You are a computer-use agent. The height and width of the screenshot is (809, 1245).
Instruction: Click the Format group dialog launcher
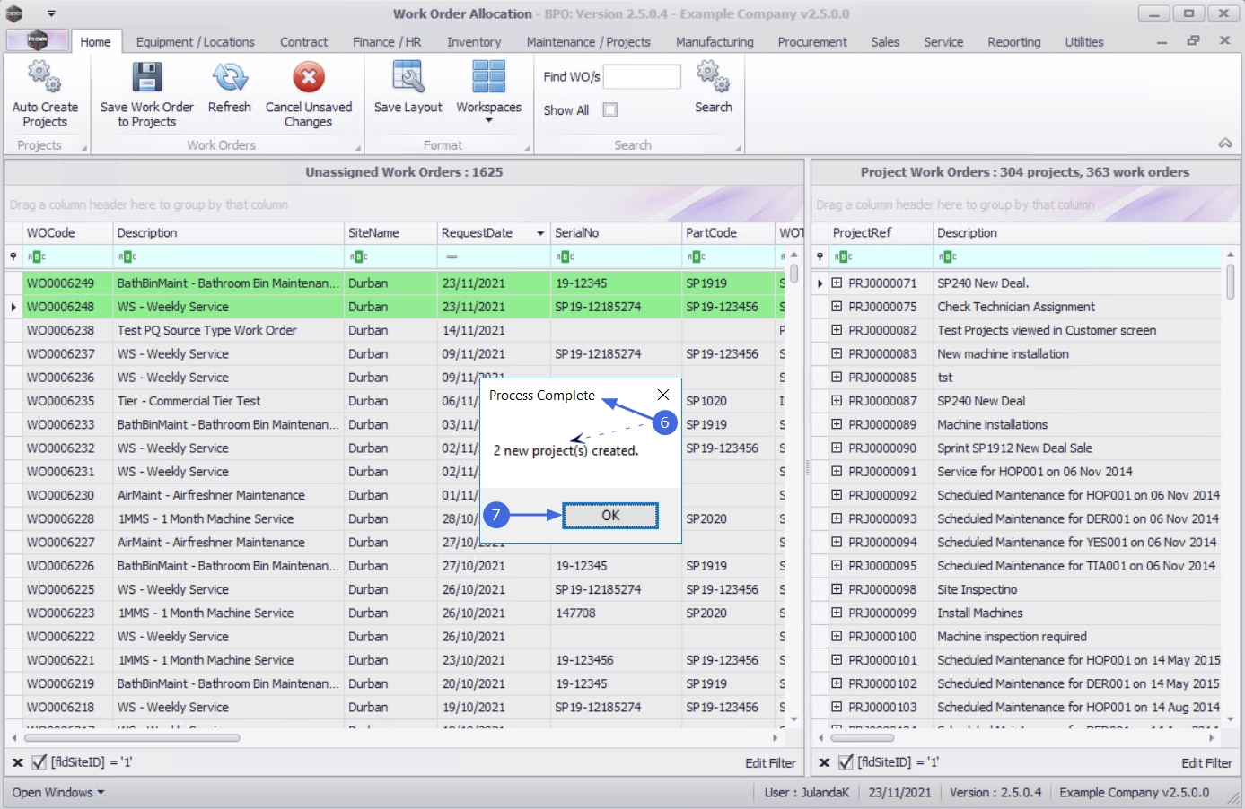click(x=527, y=148)
